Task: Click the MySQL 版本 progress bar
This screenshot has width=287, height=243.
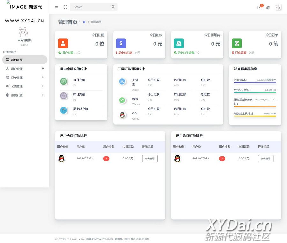Action: pos(255,92)
